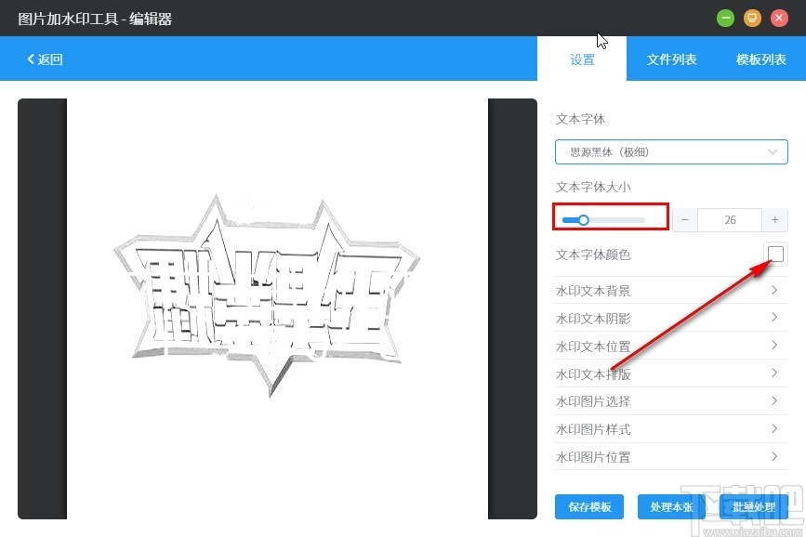
Task: Expand the 水印图片样式 section
Action: [x=671, y=429]
